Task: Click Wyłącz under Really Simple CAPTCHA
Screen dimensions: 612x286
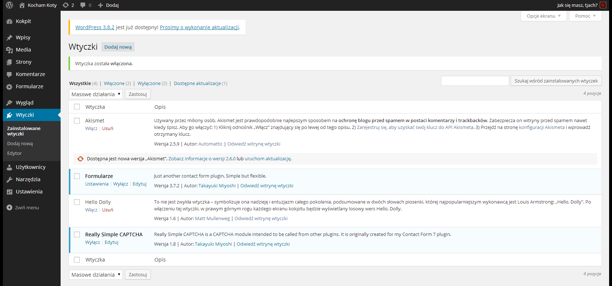Action: click(x=92, y=242)
